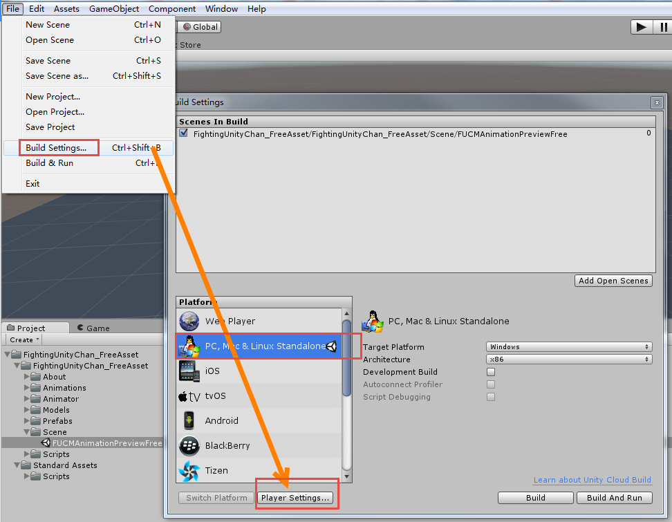Click the Add Open Scenes button
Viewport: 672px width, 522px height.
pyautogui.click(x=613, y=281)
